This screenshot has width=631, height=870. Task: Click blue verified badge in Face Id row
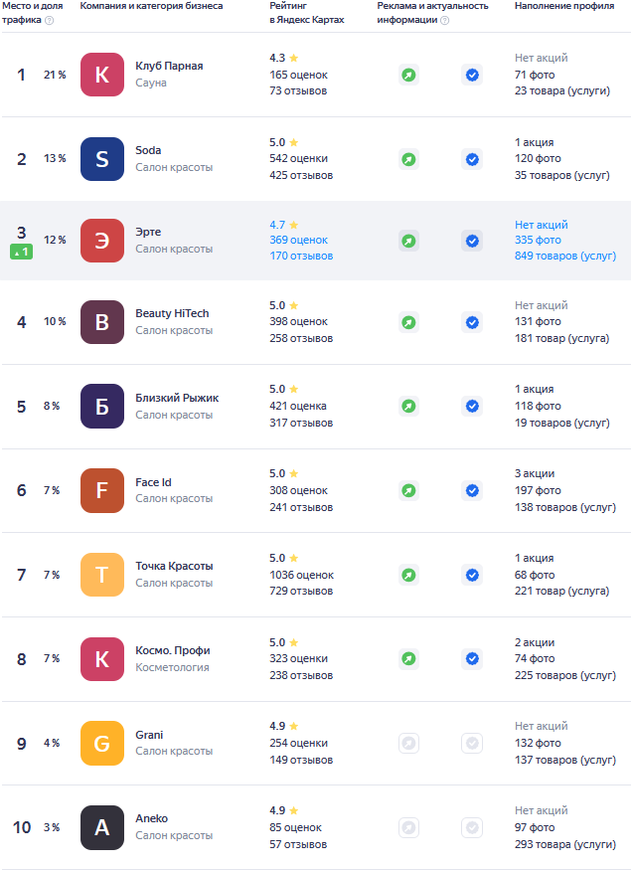coord(472,490)
